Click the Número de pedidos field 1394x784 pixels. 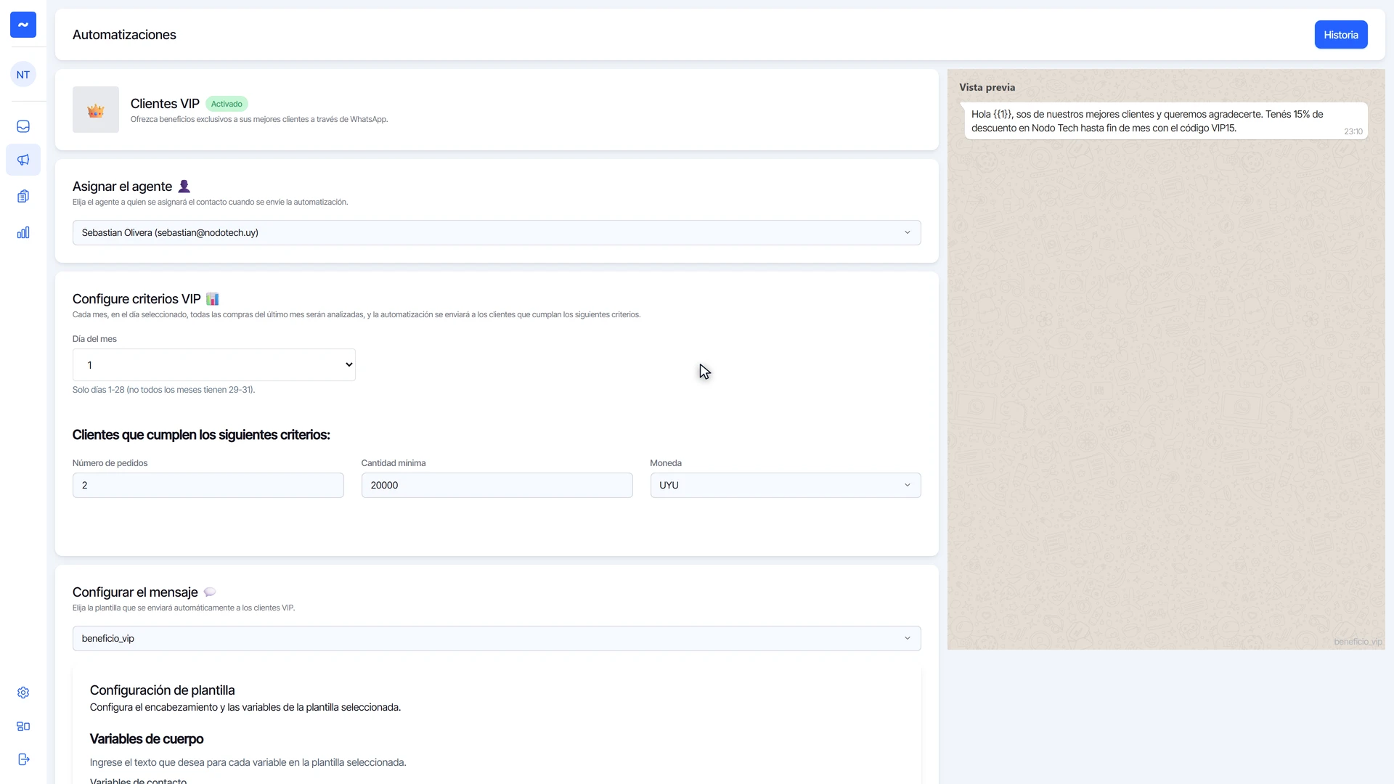pyautogui.click(x=208, y=486)
